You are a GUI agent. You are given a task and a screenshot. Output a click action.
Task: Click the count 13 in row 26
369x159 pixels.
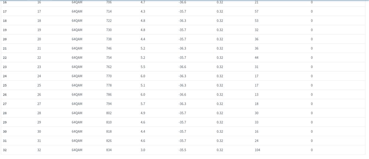point(257,94)
